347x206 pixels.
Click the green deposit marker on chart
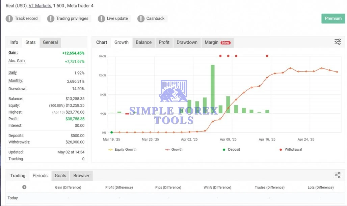coord(111,133)
